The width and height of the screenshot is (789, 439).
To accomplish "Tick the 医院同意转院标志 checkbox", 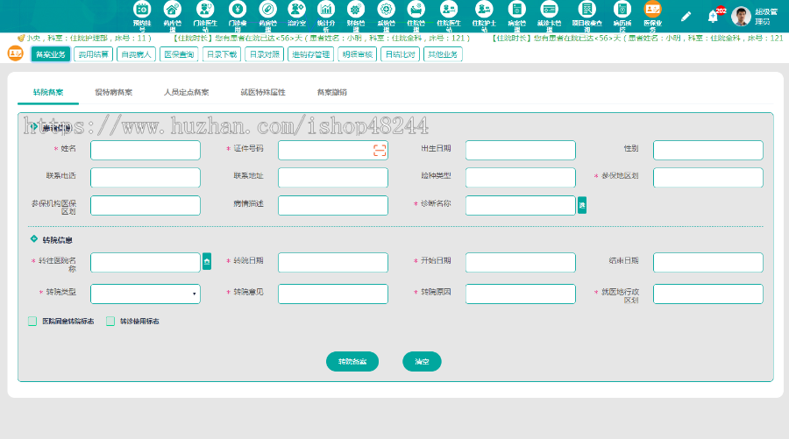I will click(32, 321).
